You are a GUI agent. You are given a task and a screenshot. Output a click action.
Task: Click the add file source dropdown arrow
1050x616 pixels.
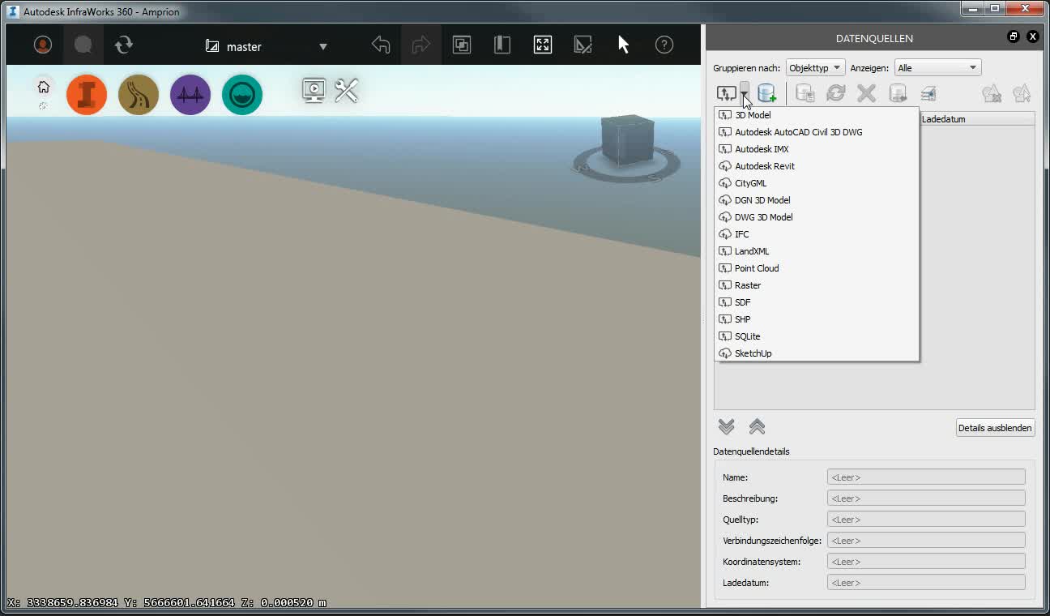tap(745, 93)
